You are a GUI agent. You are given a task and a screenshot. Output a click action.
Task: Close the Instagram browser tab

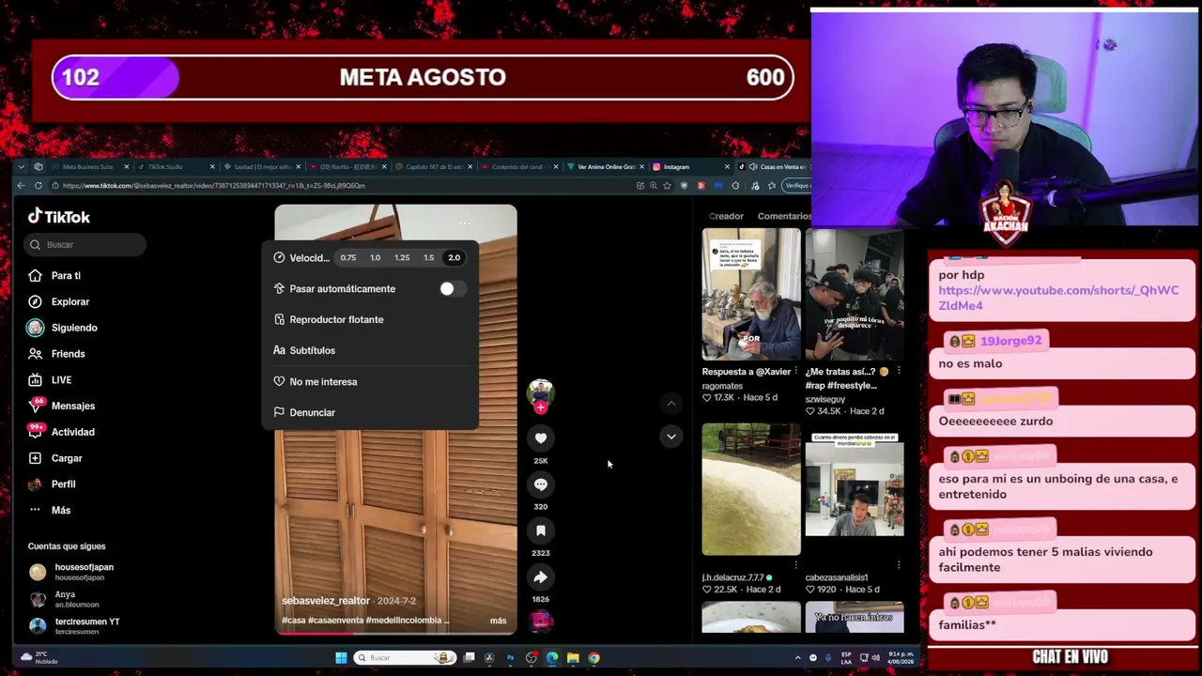coord(727,167)
